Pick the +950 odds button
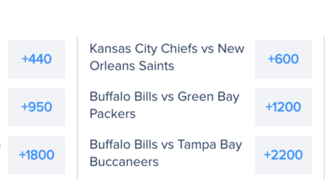Viewport: 332px width, 187px height. (37, 107)
